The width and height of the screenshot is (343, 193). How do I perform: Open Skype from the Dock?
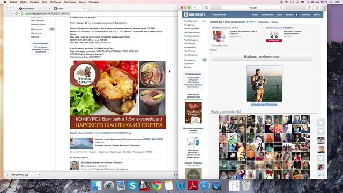coord(132,186)
